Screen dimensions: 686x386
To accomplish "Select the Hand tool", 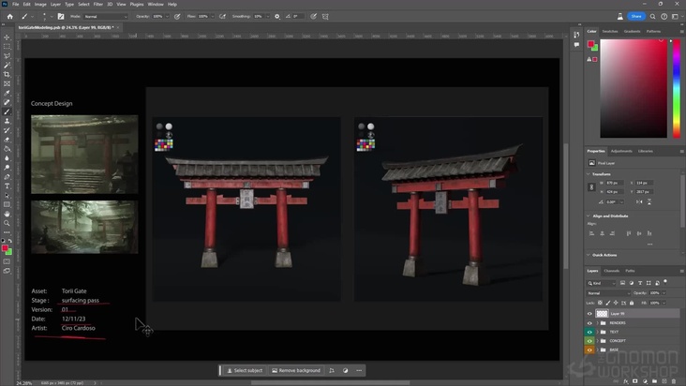I will click(x=7, y=215).
